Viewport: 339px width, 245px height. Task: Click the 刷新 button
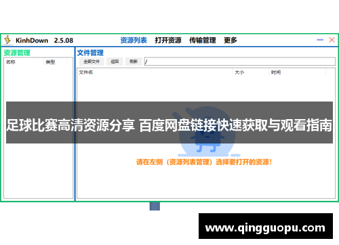click(x=134, y=62)
